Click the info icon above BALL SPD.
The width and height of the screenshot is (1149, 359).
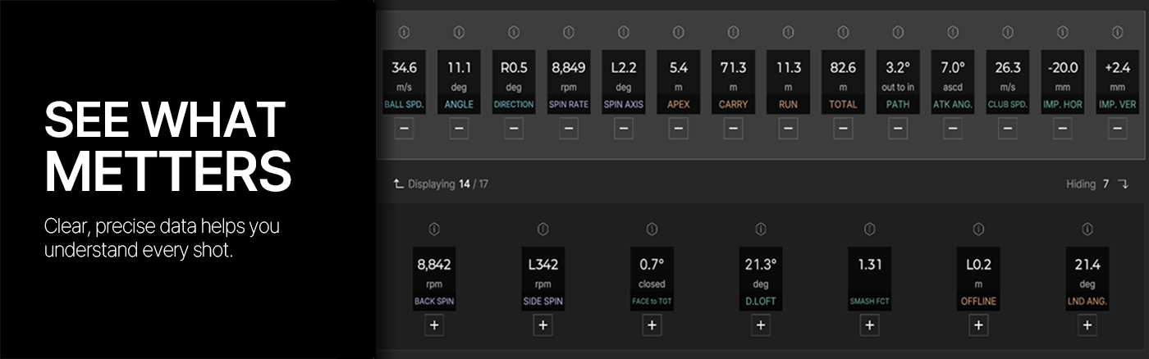tap(404, 32)
